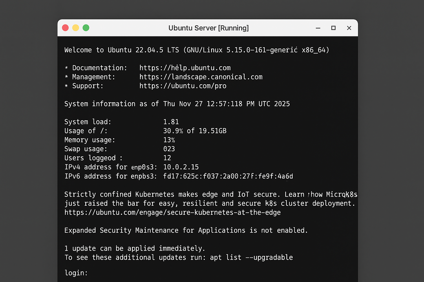Screen dimensions: 424x282
Task: Click the '1 update can be applied immediately.' line
Action: [135, 248]
